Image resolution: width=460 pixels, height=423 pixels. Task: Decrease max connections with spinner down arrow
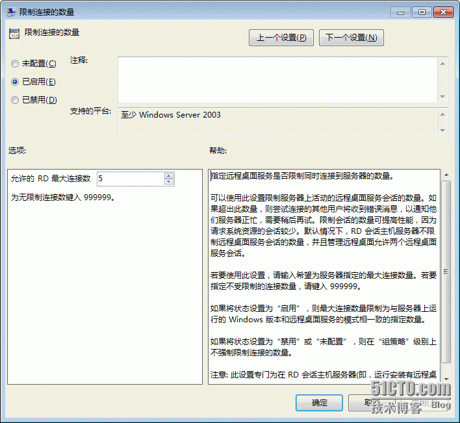(x=169, y=182)
